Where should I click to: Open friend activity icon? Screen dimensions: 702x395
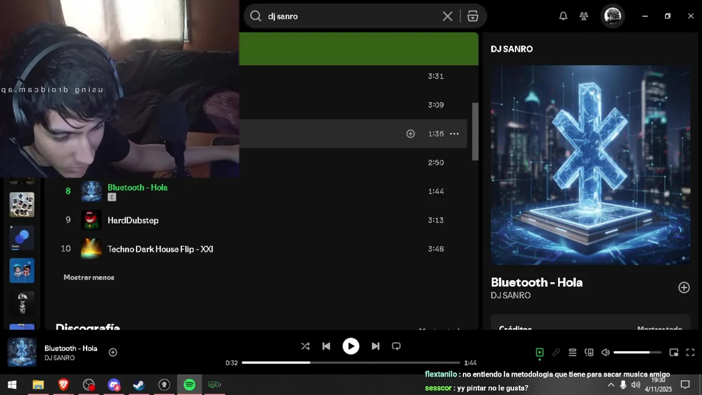tap(584, 16)
